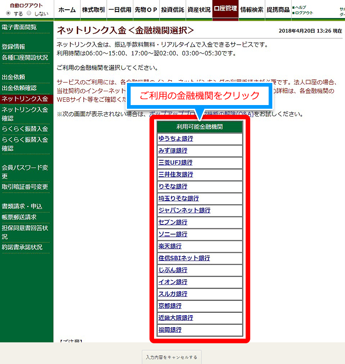Image resolution: width=345 pixels, height=364 pixels.
Task: Open the 情報検索 tab
Action: [252, 10]
